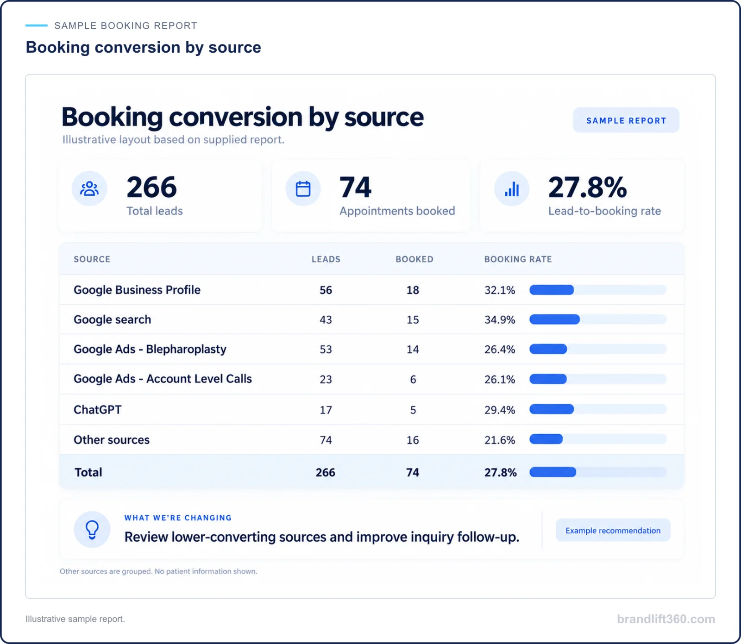Click the Google Ads - Blepharoplasty rate bar

(598, 349)
